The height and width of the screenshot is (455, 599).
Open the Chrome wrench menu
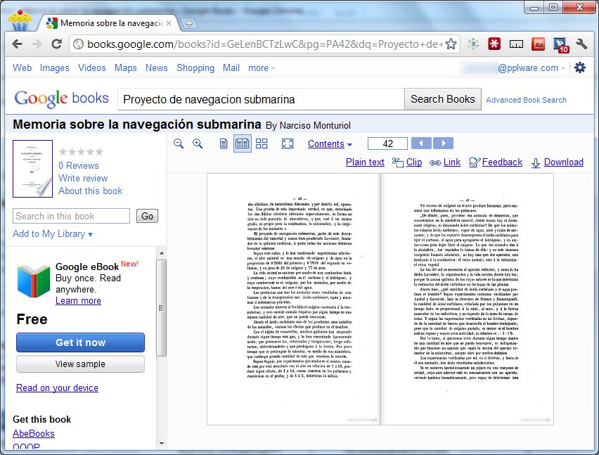[x=581, y=44]
